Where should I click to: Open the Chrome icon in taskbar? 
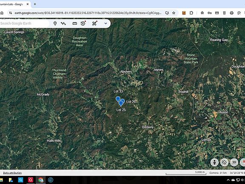(x=41, y=180)
